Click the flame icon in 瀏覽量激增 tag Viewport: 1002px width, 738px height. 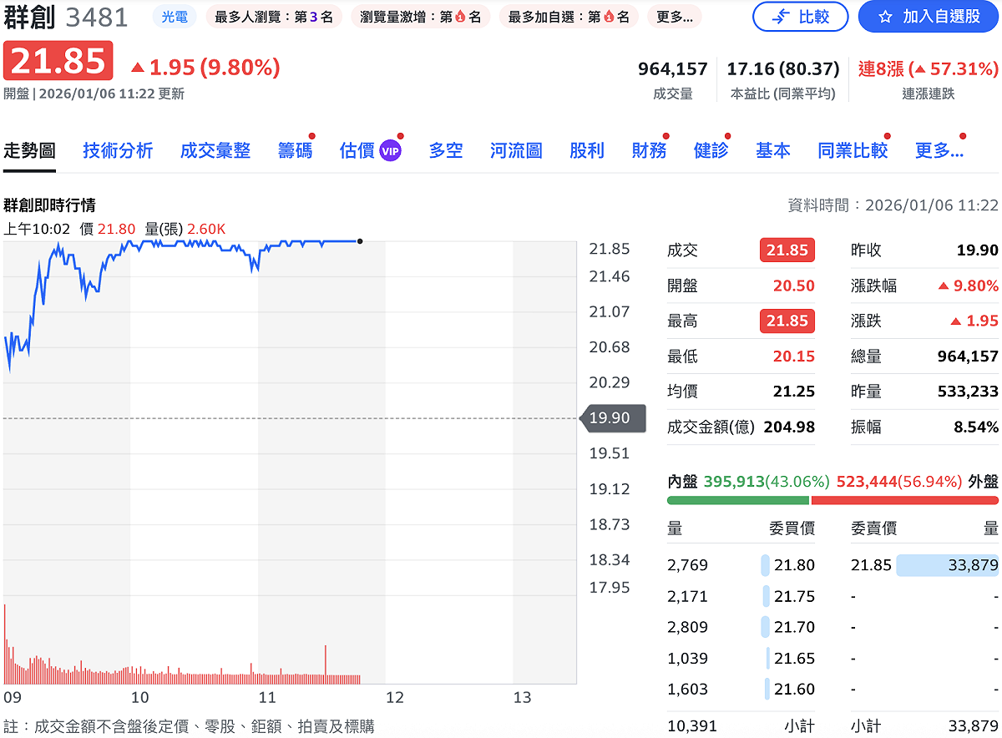click(x=459, y=17)
